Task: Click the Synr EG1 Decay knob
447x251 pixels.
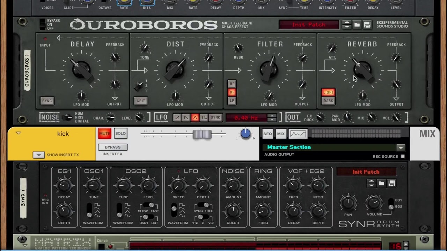Action: coord(64,185)
